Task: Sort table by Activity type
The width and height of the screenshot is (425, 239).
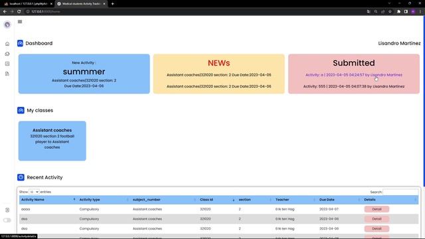Action: tap(104, 200)
